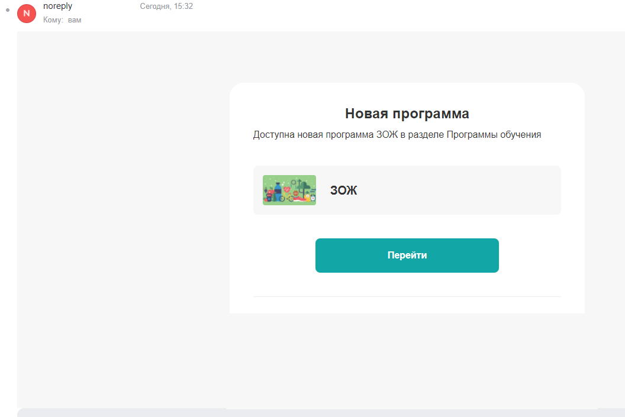This screenshot has width=625, height=417.
Task: Click the Кому: вам recipient line
Action: (x=62, y=20)
